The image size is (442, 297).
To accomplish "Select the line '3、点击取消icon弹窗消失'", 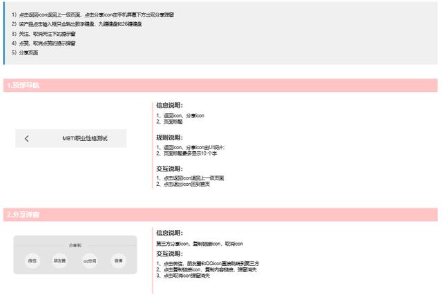I will 183,276.
